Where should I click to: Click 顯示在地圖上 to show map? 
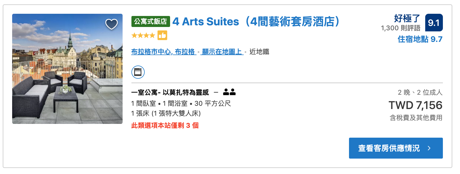click(x=222, y=51)
